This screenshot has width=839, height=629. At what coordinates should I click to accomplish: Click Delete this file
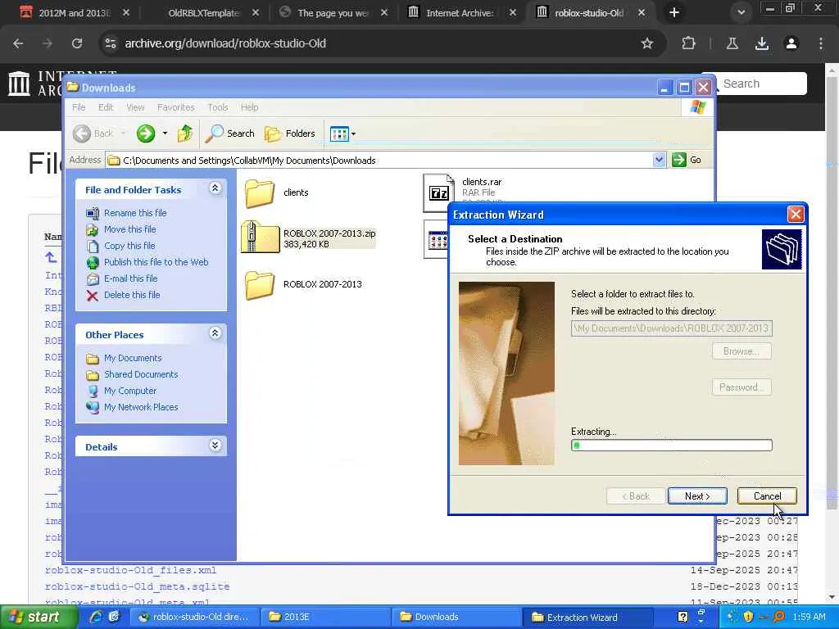click(x=132, y=295)
